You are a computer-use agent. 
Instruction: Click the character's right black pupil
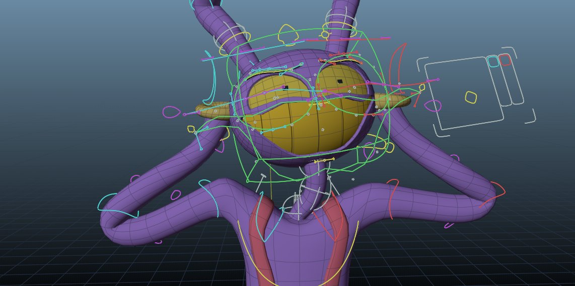(340, 81)
